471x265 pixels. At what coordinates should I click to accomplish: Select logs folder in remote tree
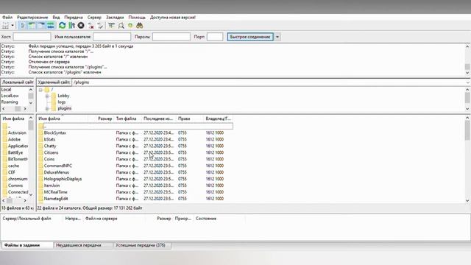click(x=62, y=102)
